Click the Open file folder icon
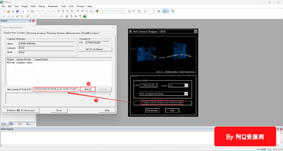 [x=8, y=11]
